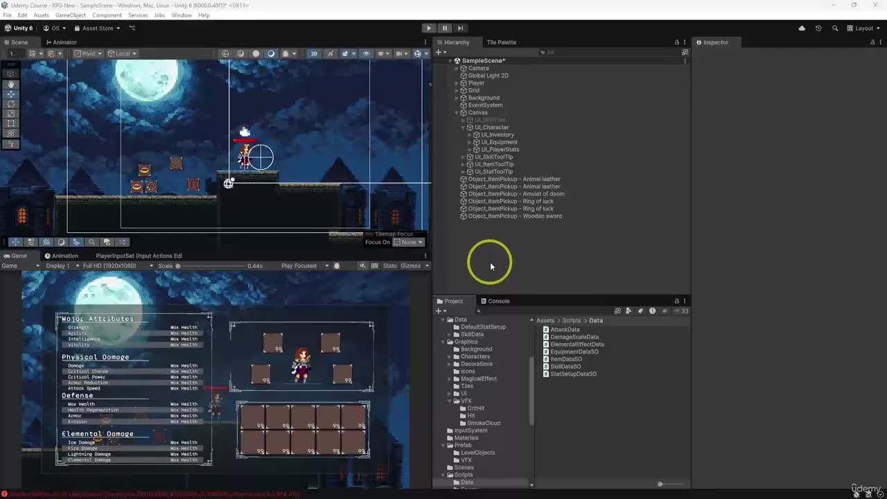887x499 pixels.
Task: Toggle the Stats overlay in Game view
Action: (390, 266)
